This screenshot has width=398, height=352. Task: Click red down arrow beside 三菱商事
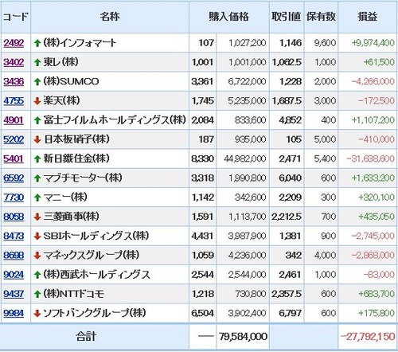tap(37, 217)
